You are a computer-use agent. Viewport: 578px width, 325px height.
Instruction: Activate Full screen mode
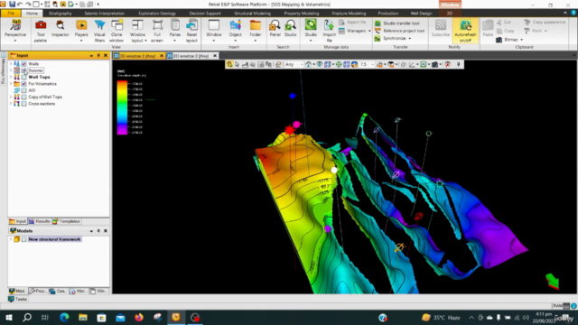pos(157,31)
